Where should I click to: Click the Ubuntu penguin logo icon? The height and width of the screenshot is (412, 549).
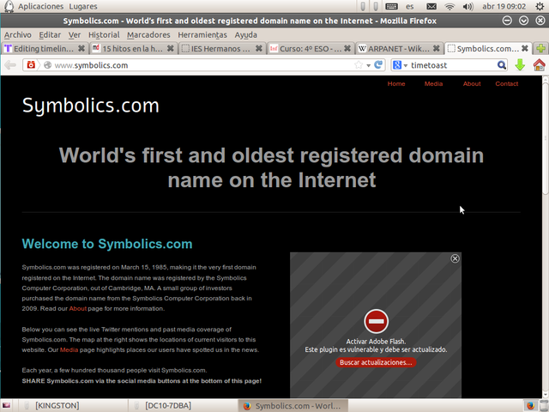(x=9, y=6)
